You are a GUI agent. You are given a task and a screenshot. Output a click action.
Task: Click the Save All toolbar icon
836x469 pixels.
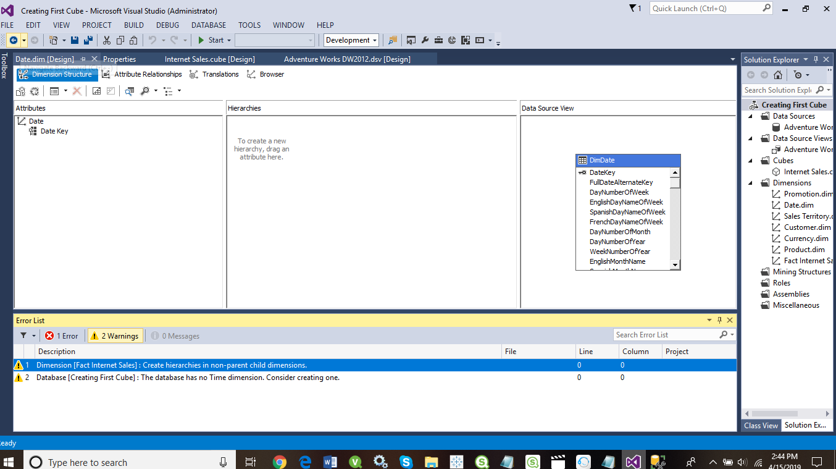[x=88, y=40]
